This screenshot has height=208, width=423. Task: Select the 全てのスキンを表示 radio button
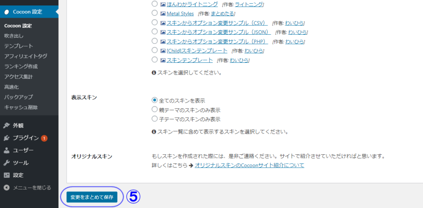coord(154,100)
